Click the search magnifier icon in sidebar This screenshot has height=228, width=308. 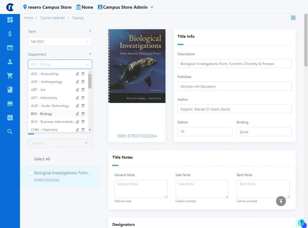tap(9, 131)
